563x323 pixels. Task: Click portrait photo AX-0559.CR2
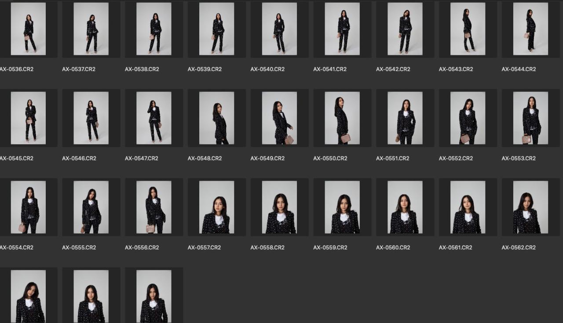coord(342,207)
